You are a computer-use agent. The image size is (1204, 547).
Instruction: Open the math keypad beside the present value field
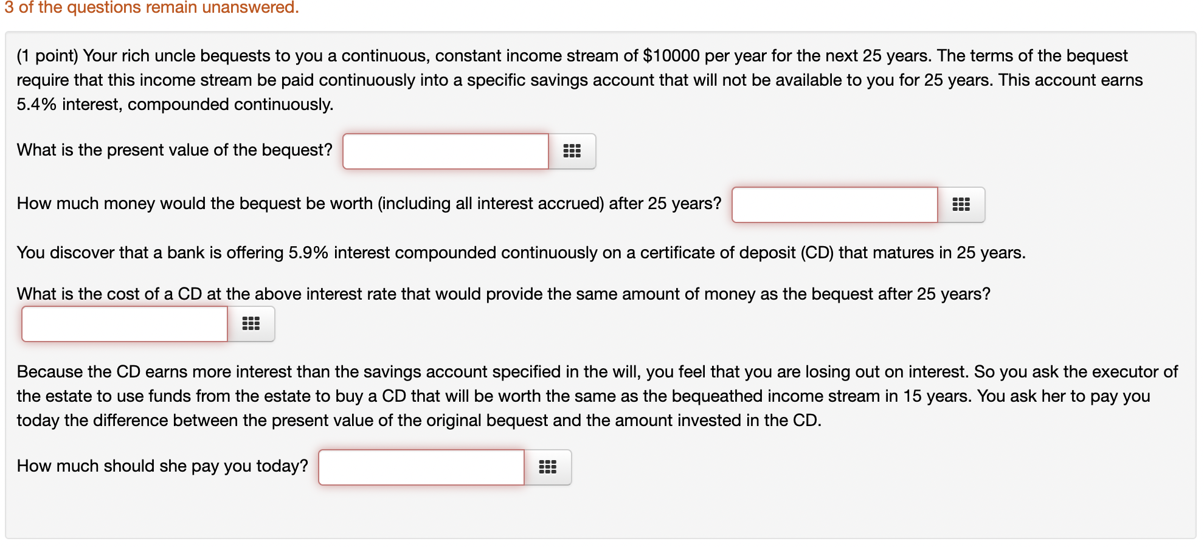(x=572, y=151)
